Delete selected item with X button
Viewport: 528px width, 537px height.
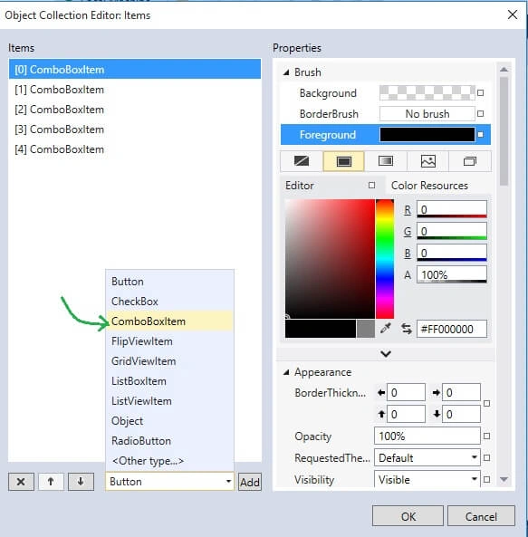click(x=21, y=482)
